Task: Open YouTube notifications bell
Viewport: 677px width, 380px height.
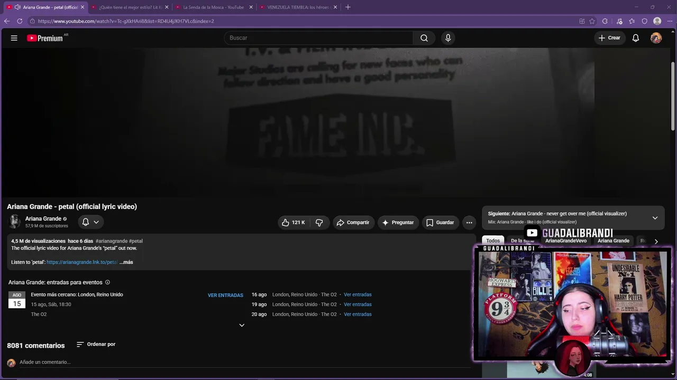Action: pyautogui.click(x=636, y=38)
